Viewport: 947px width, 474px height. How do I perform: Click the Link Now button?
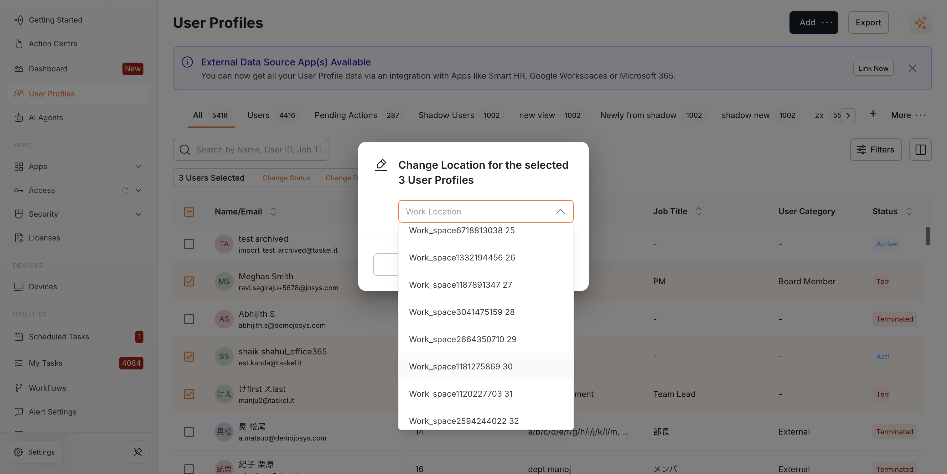pos(873,68)
